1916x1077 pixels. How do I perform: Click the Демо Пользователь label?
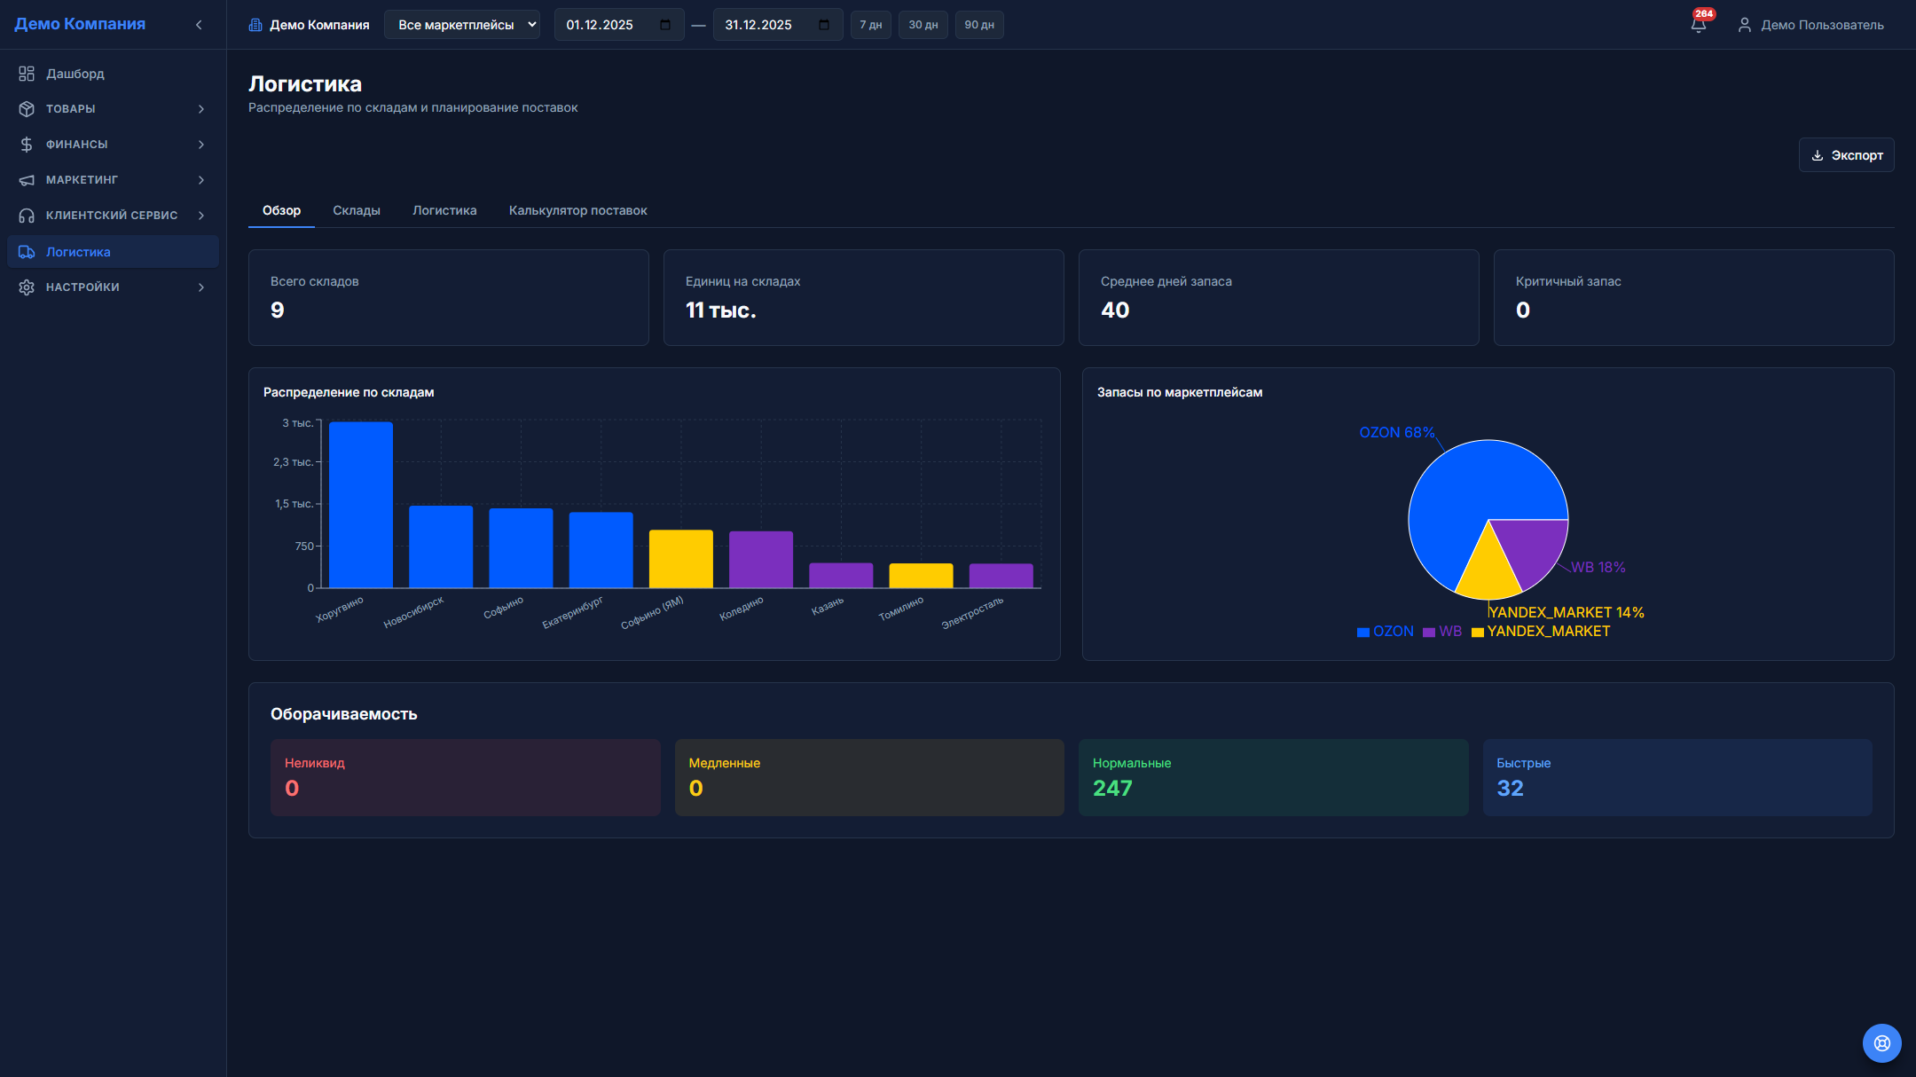point(1822,25)
